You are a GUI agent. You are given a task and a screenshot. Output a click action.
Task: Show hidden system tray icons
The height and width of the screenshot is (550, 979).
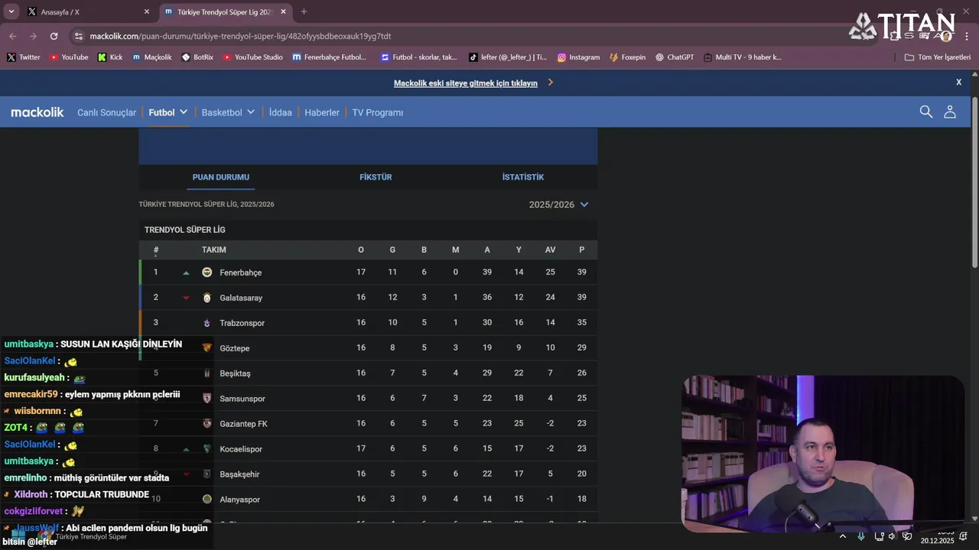(843, 536)
